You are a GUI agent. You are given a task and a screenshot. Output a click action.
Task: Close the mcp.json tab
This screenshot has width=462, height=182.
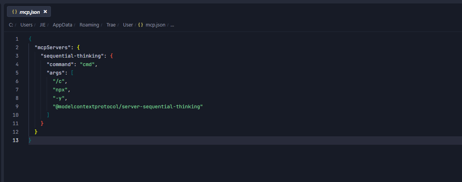point(45,12)
